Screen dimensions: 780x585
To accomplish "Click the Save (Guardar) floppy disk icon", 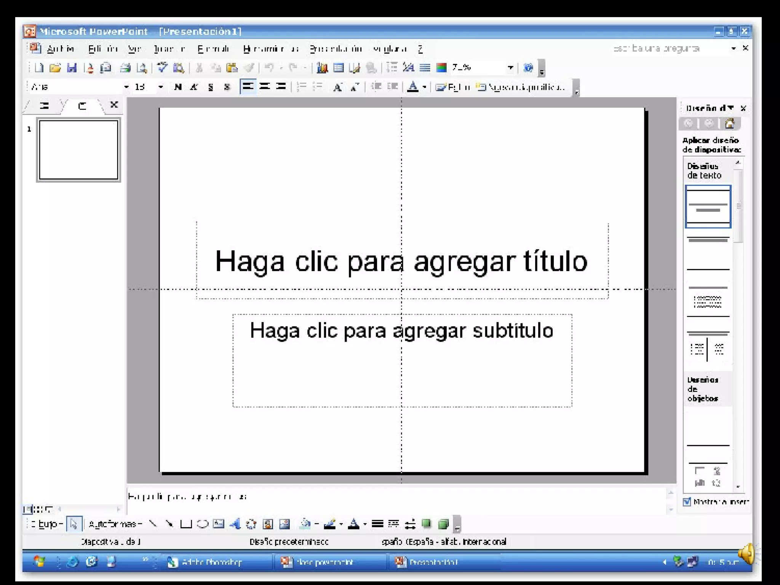I will [72, 68].
